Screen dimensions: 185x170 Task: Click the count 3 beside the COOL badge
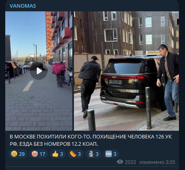click(115, 154)
